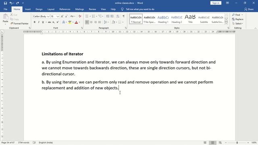This screenshot has width=258, height=145.
Task: Open the font name combo box
Action: coord(41,16)
